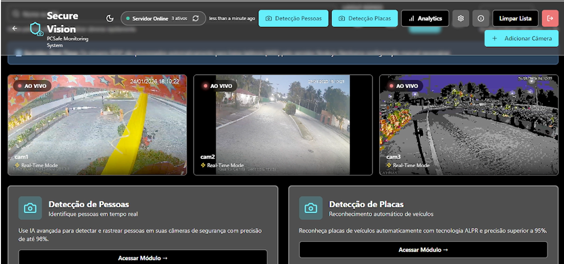Click Acessar Módulo in Detecção de Placas card
564x264 pixels.
[423, 249]
